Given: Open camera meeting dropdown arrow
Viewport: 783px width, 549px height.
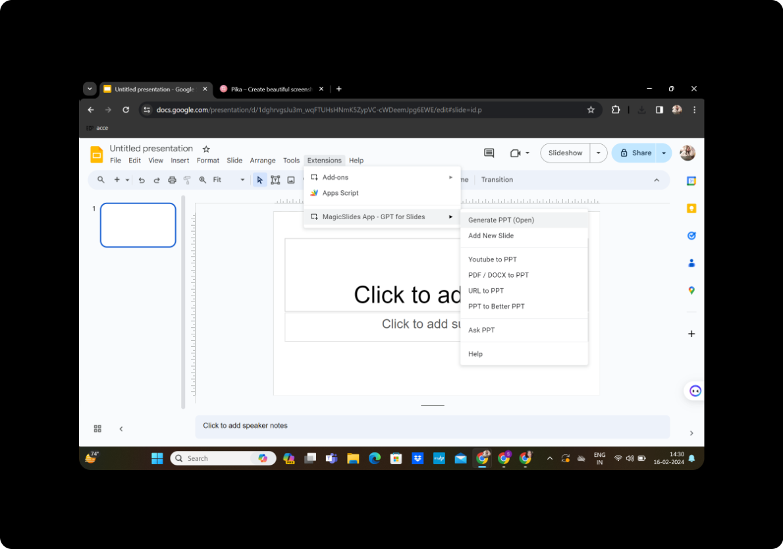Looking at the screenshot, I should [527, 153].
